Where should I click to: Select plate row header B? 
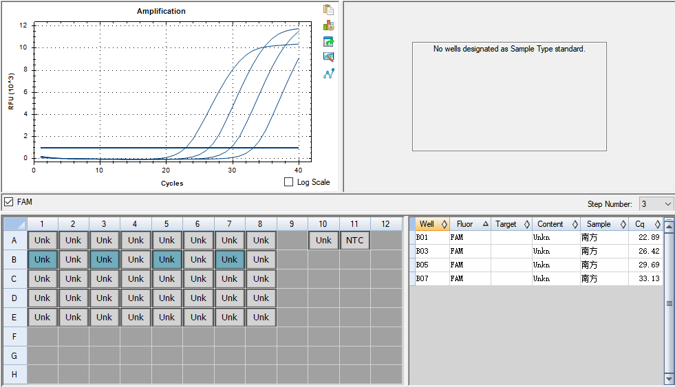(x=14, y=260)
